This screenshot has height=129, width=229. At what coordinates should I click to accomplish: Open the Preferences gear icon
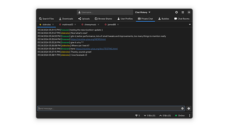point(176,12)
